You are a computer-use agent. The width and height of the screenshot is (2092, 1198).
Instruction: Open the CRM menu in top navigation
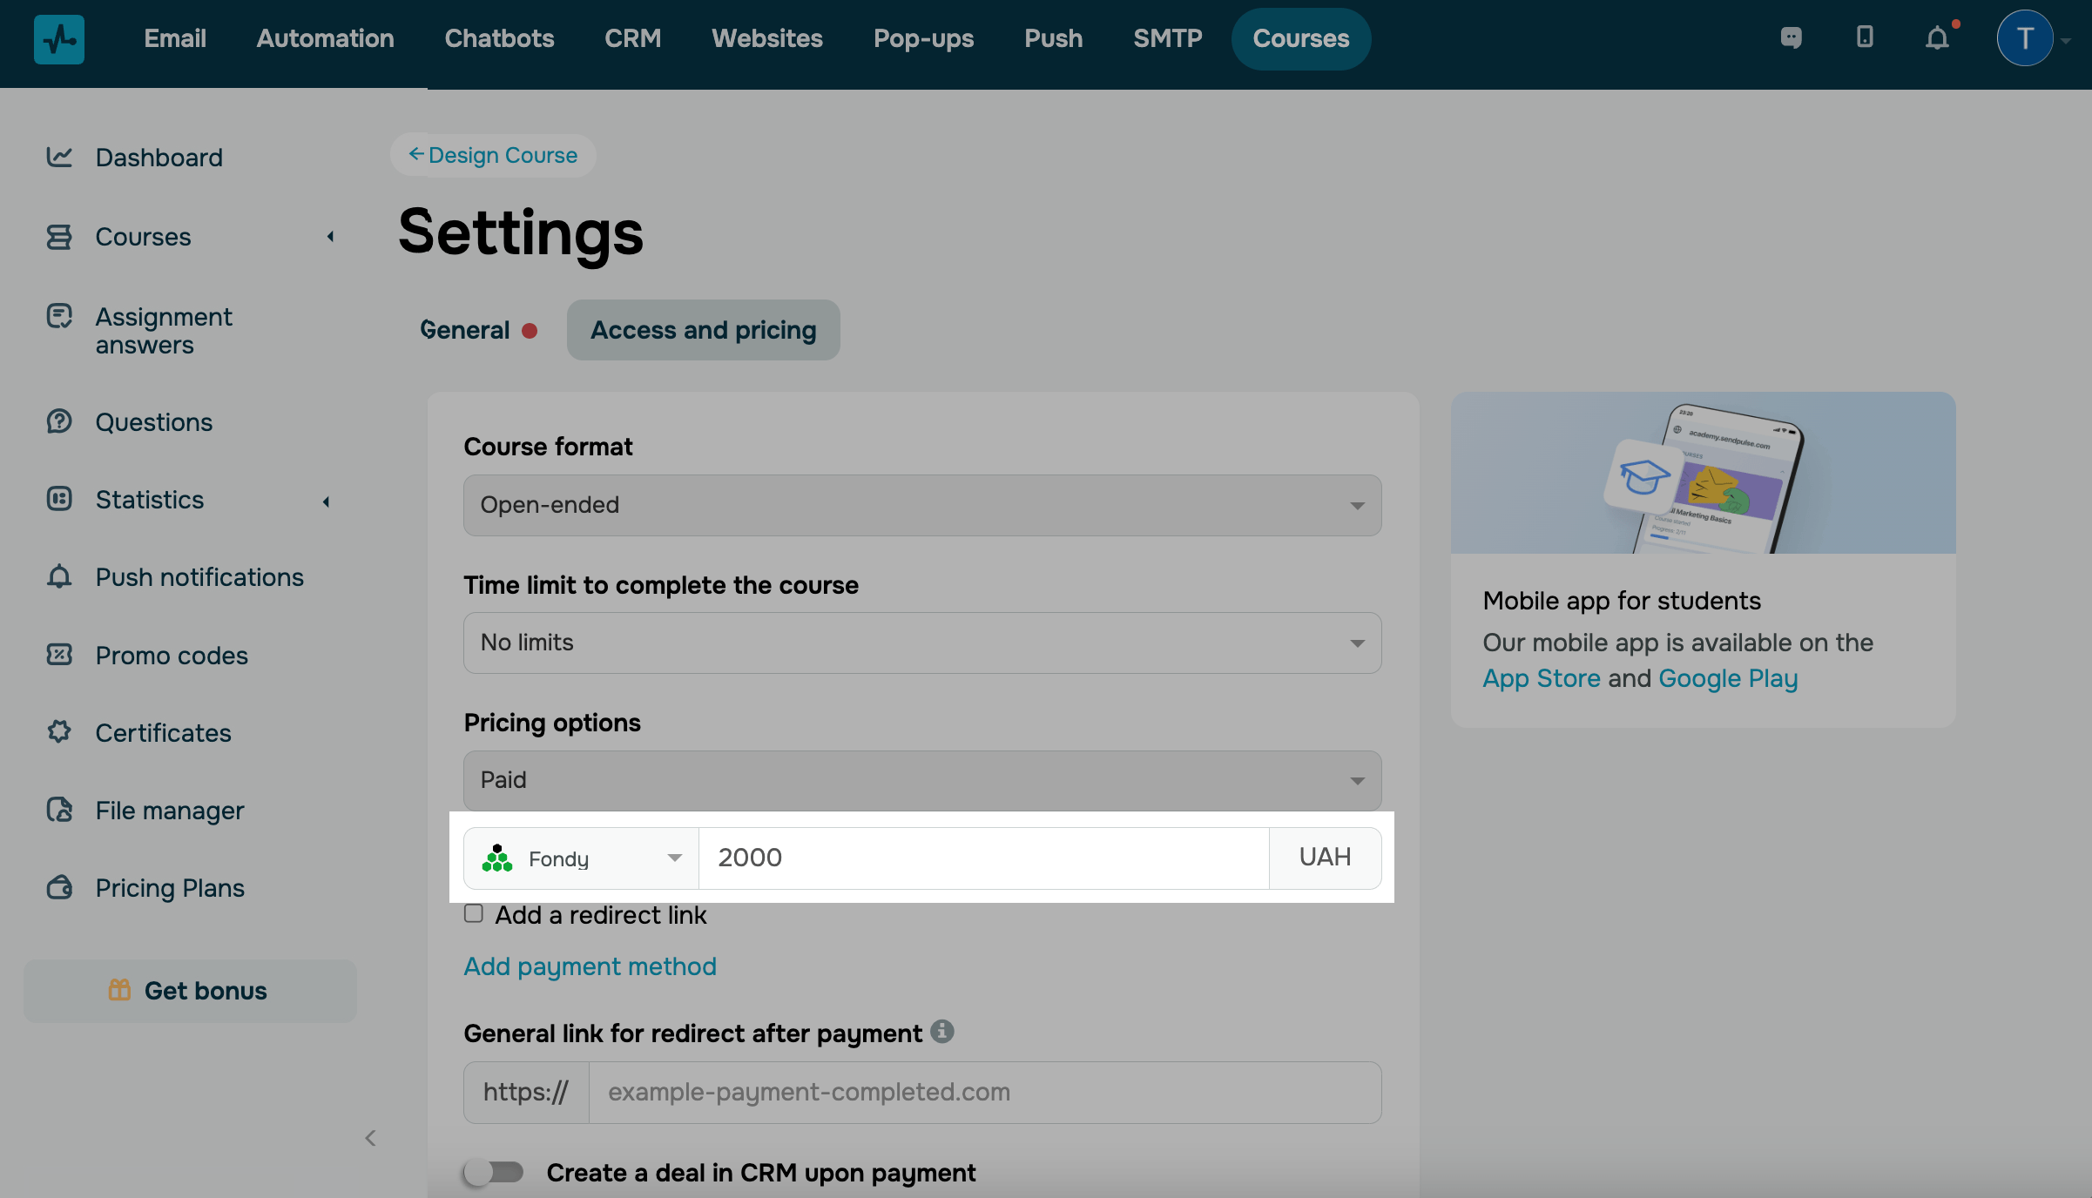[x=632, y=38]
